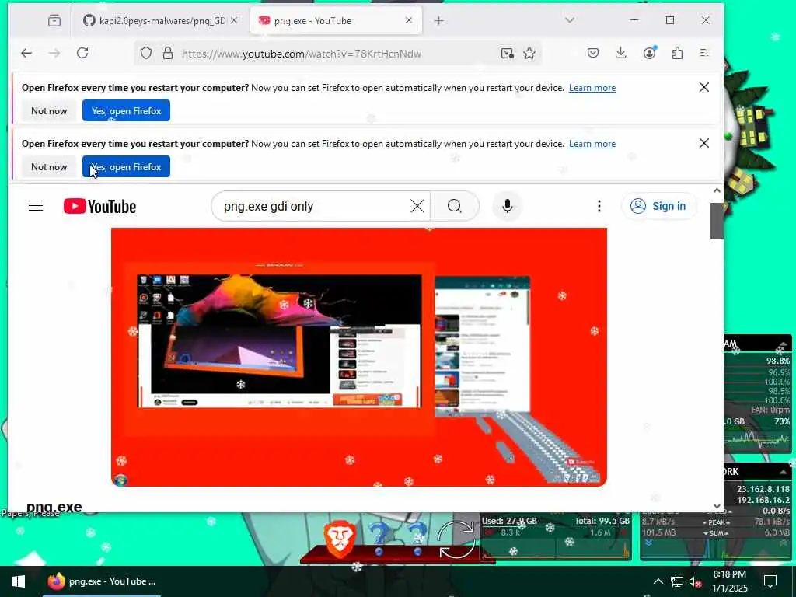Bookmark this page with star icon
This screenshot has width=796, height=597.
[x=529, y=54]
